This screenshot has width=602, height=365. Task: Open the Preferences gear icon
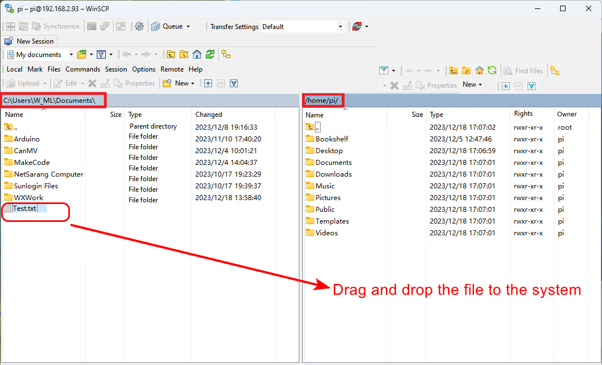[x=139, y=26]
